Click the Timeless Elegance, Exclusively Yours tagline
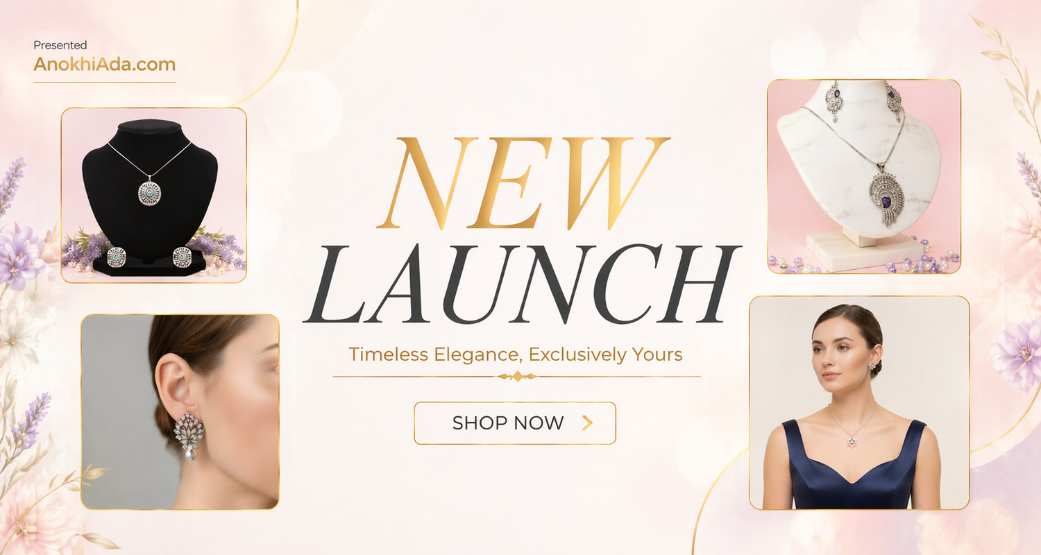Screen dimensions: 1041x555 (x=516, y=355)
